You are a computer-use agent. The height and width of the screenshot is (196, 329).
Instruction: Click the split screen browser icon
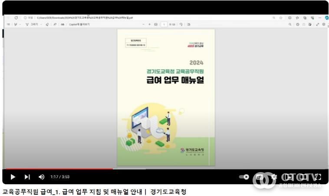pyautogui.click(x=290, y=18)
